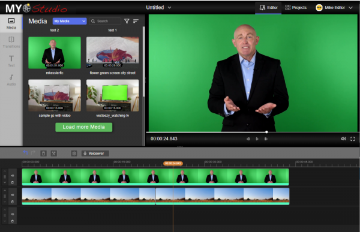Delete selected clip with toolbar trash icon
The image size is (360, 232).
tap(43, 153)
